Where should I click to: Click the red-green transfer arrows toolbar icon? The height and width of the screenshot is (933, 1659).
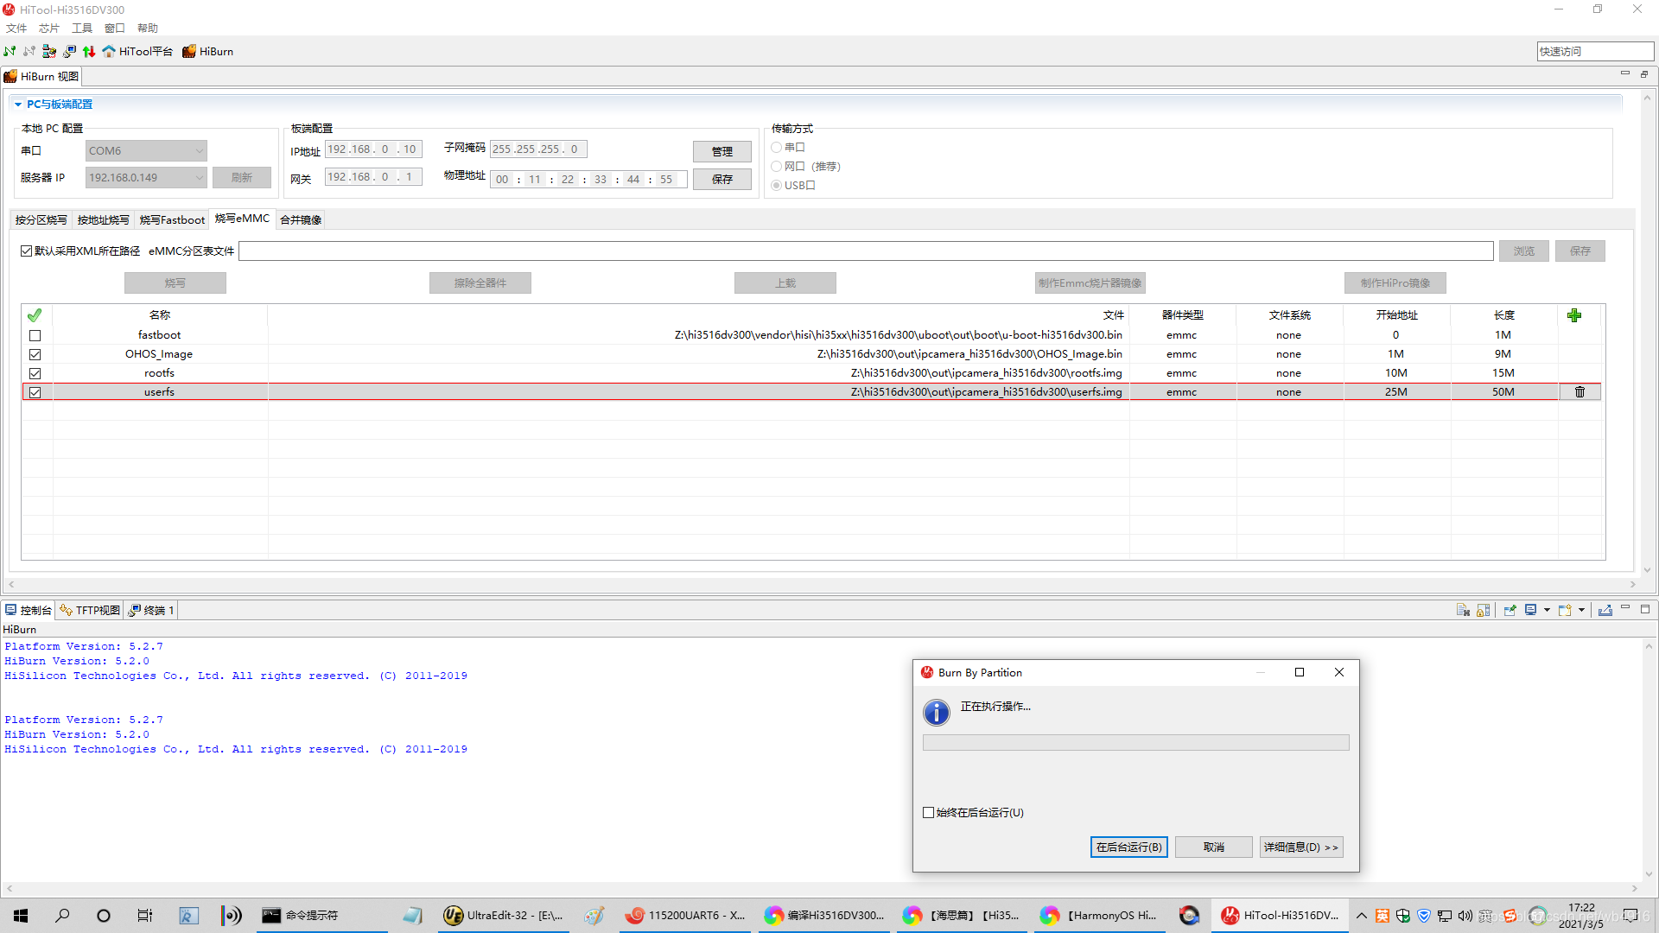pos(89,52)
